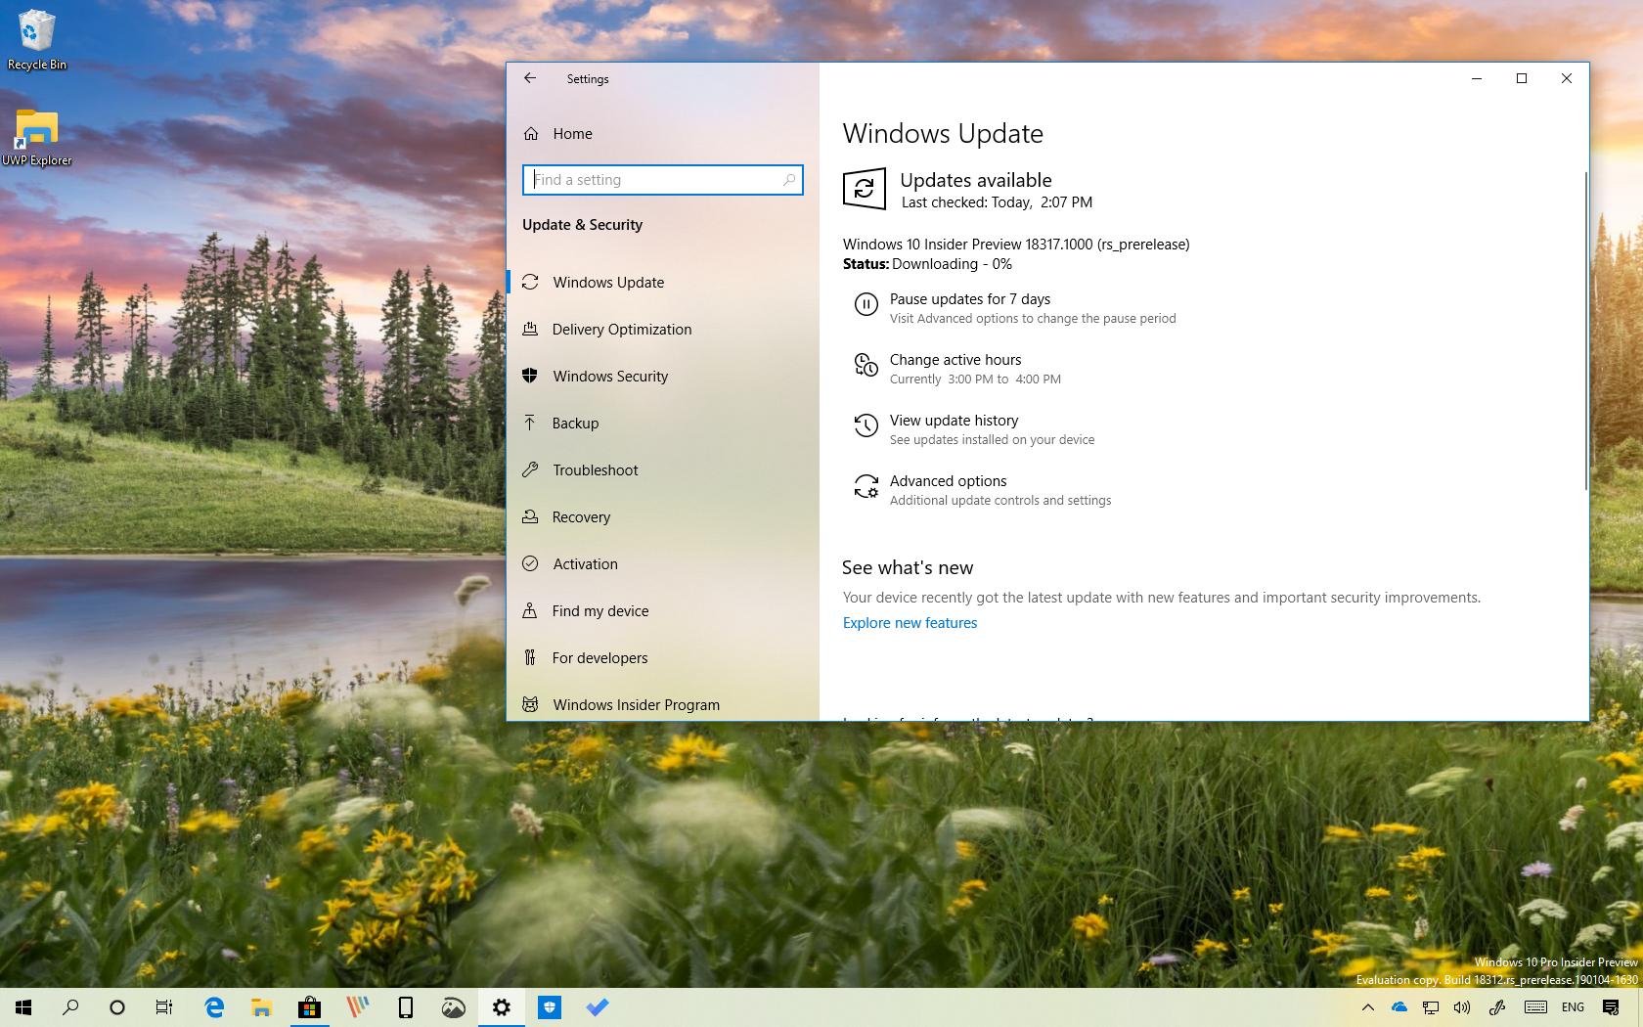Click the 'Last checked: Today, 2:07 PM' text
The height and width of the screenshot is (1027, 1643).
997,202
